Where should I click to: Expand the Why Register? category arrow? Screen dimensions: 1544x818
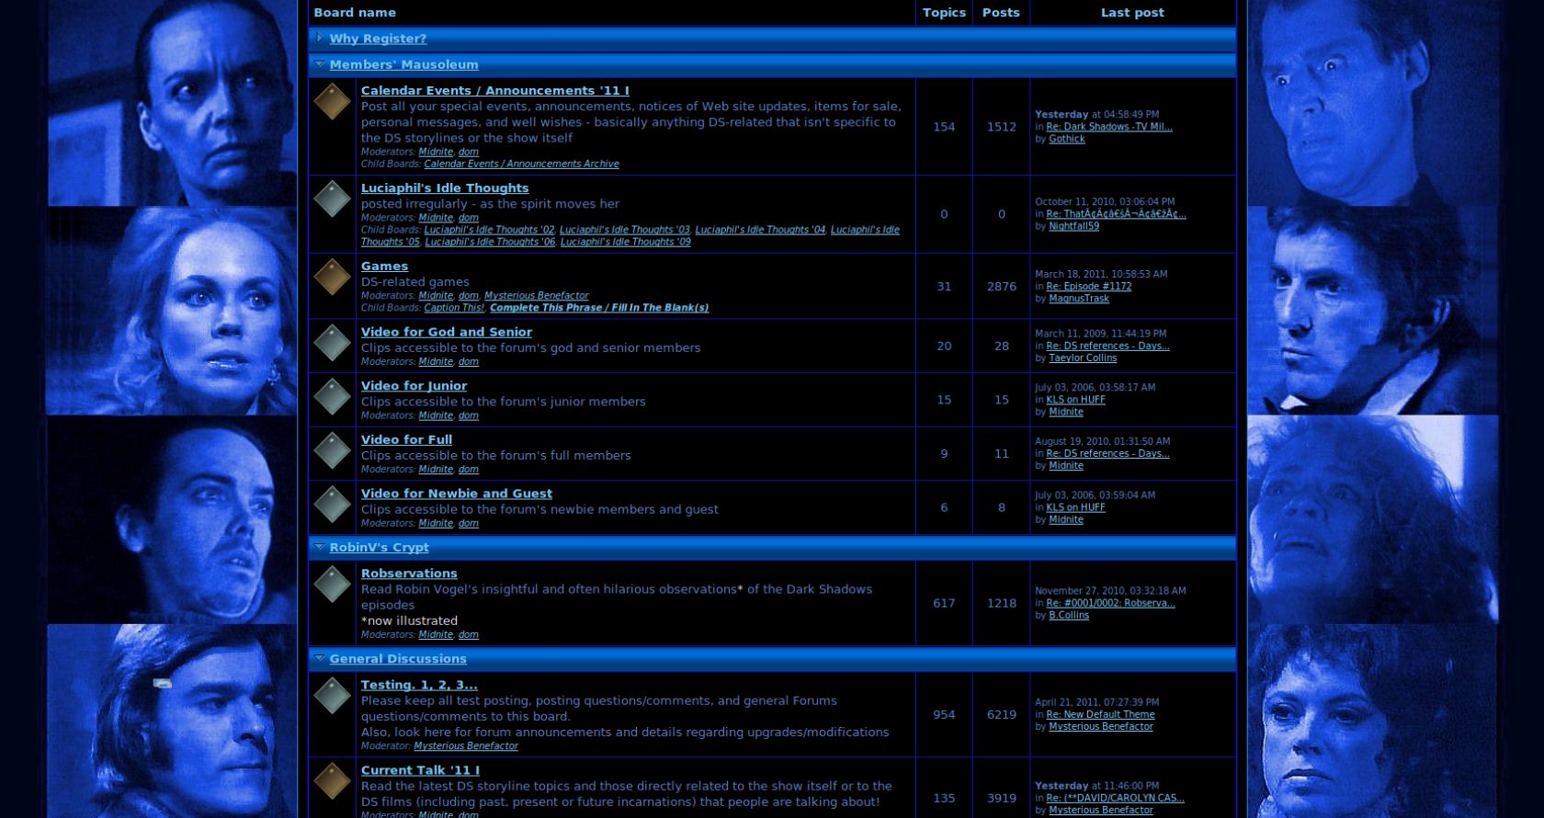click(319, 38)
